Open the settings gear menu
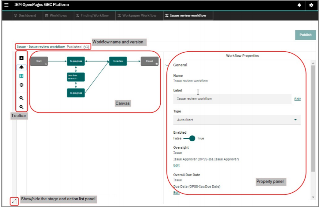 tap(311, 5)
